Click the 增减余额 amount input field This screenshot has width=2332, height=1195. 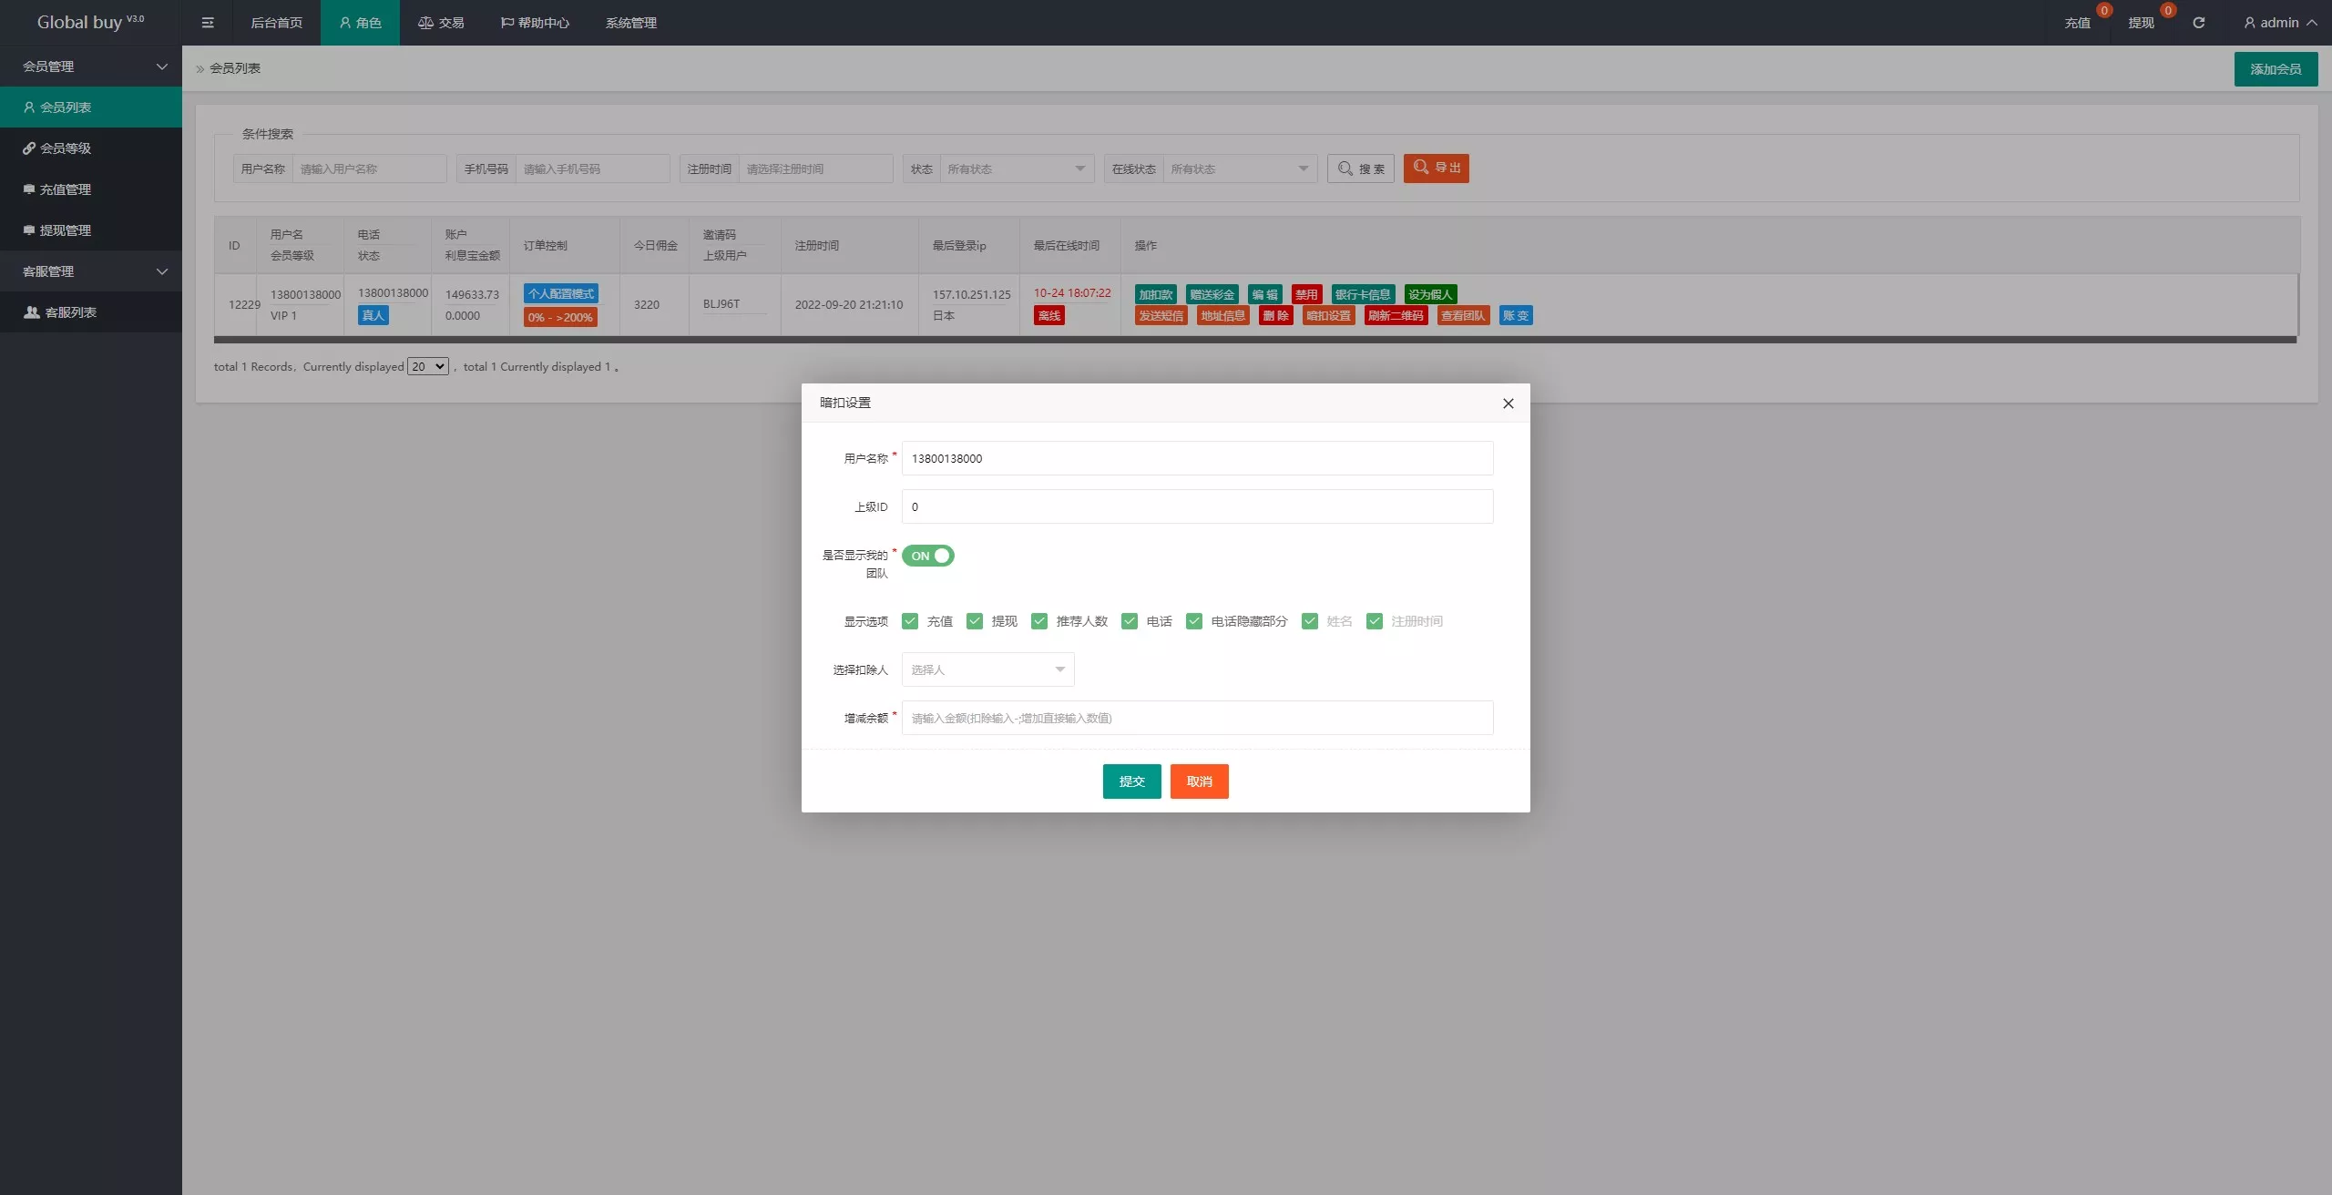pos(1197,718)
